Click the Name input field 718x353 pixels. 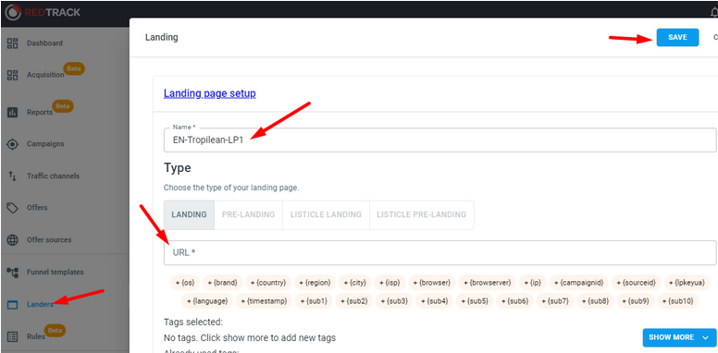click(x=439, y=140)
